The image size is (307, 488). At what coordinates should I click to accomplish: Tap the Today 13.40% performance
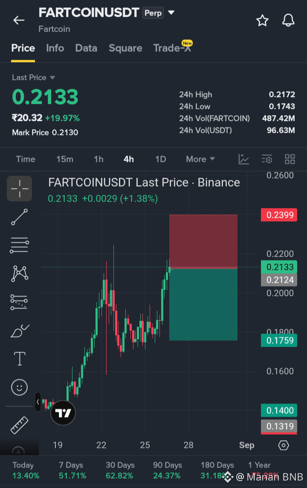26,470
